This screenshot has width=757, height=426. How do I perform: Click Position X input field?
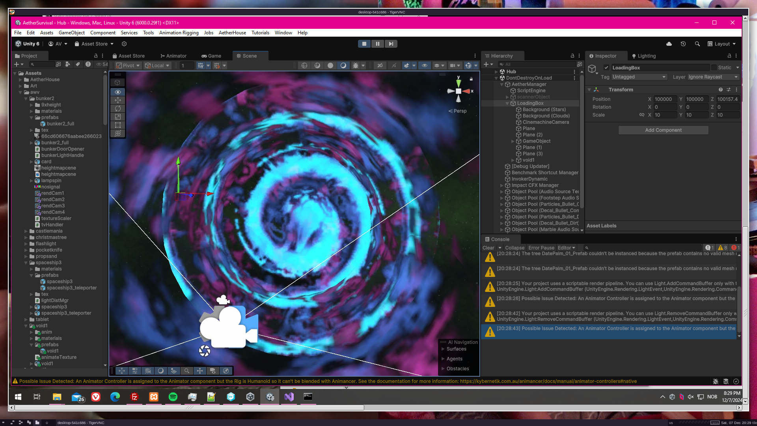665,99
